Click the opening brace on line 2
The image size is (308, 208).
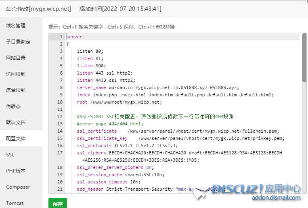tap(67, 44)
